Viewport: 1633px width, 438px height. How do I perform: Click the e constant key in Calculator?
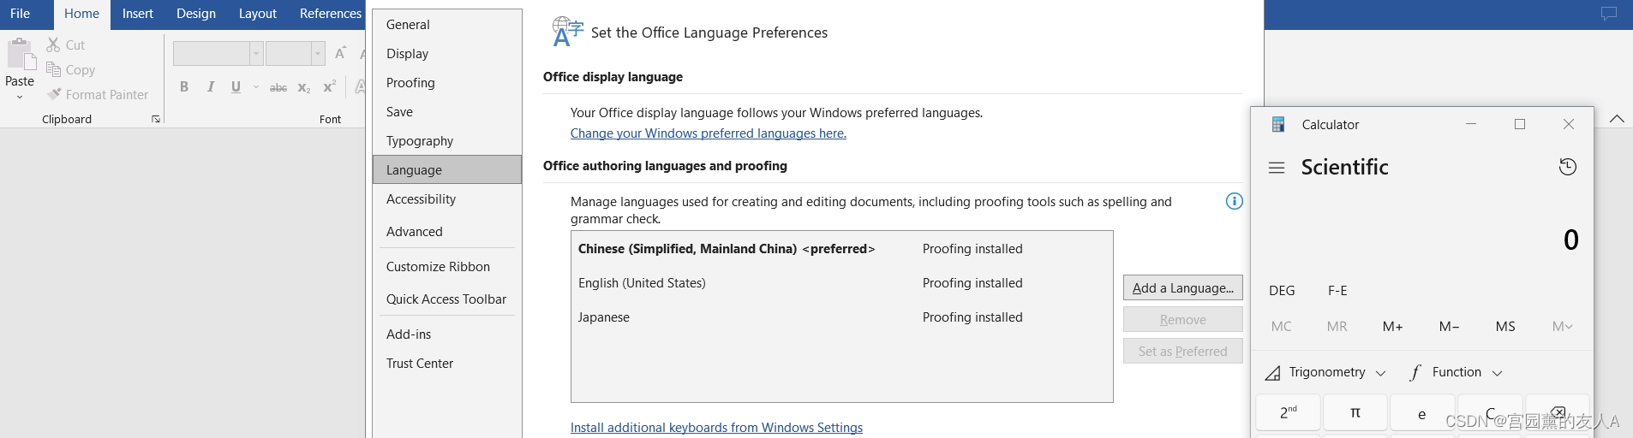pyautogui.click(x=1422, y=412)
